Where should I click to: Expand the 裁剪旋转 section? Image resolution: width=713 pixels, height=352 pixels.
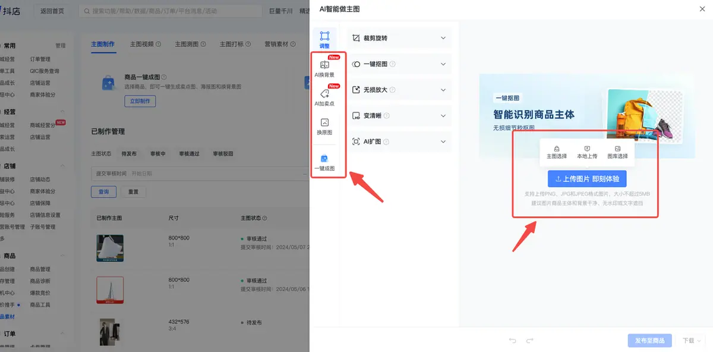pyautogui.click(x=443, y=38)
